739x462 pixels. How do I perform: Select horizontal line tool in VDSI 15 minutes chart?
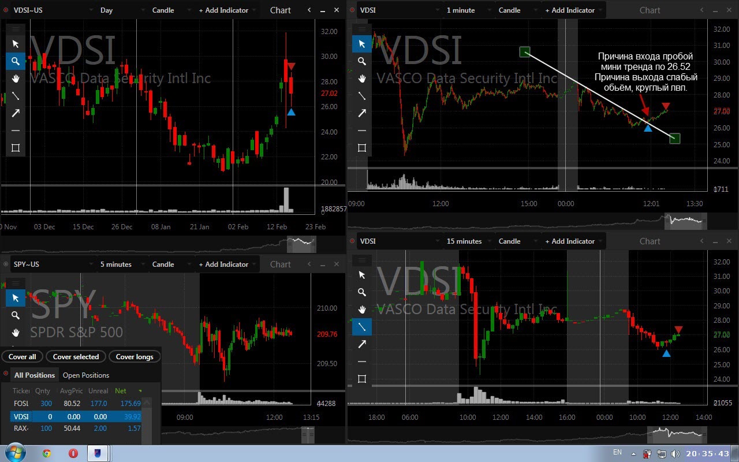tap(362, 362)
